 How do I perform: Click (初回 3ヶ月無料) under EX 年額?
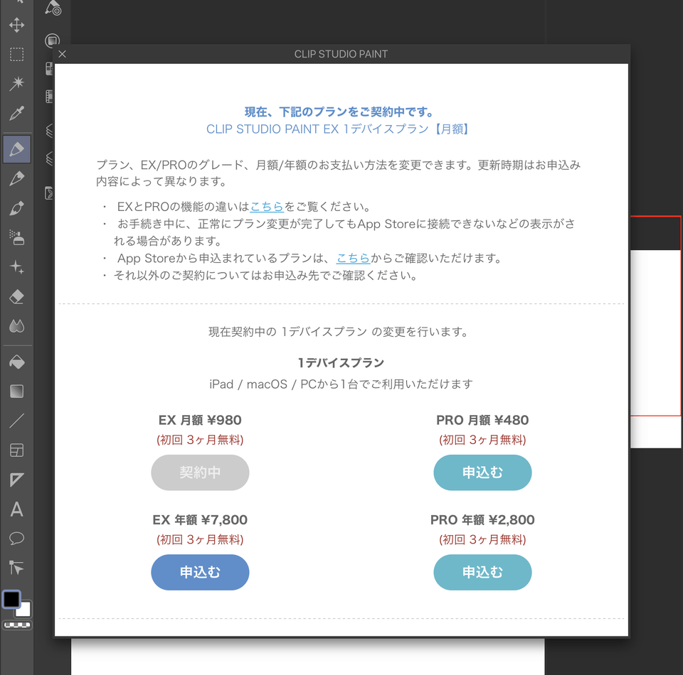point(200,540)
